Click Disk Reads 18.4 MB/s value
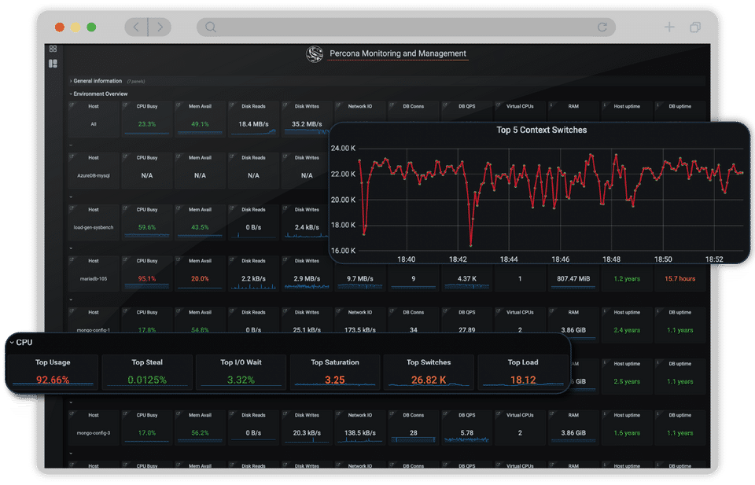755x485 pixels. click(x=253, y=124)
